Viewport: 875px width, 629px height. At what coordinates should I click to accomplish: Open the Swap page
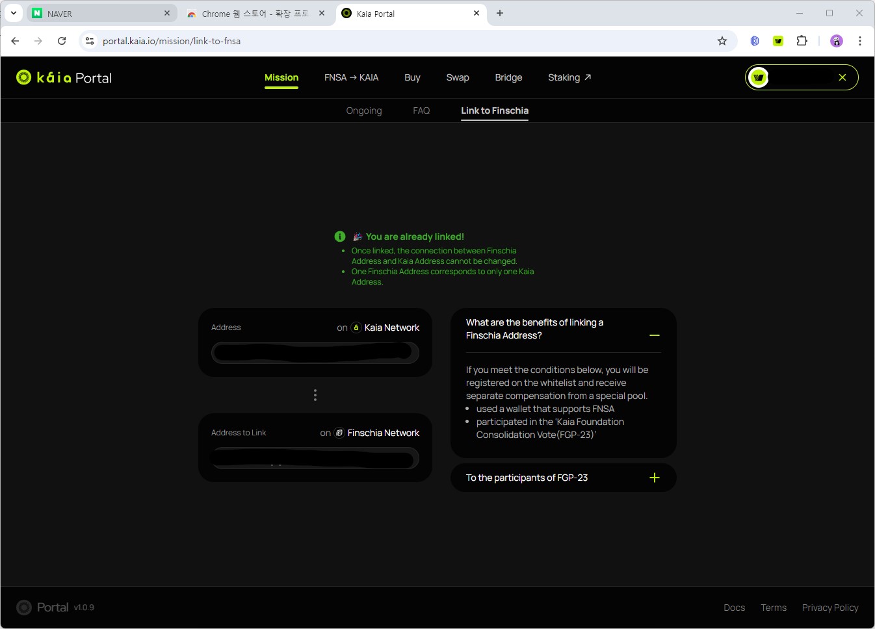pyautogui.click(x=458, y=77)
